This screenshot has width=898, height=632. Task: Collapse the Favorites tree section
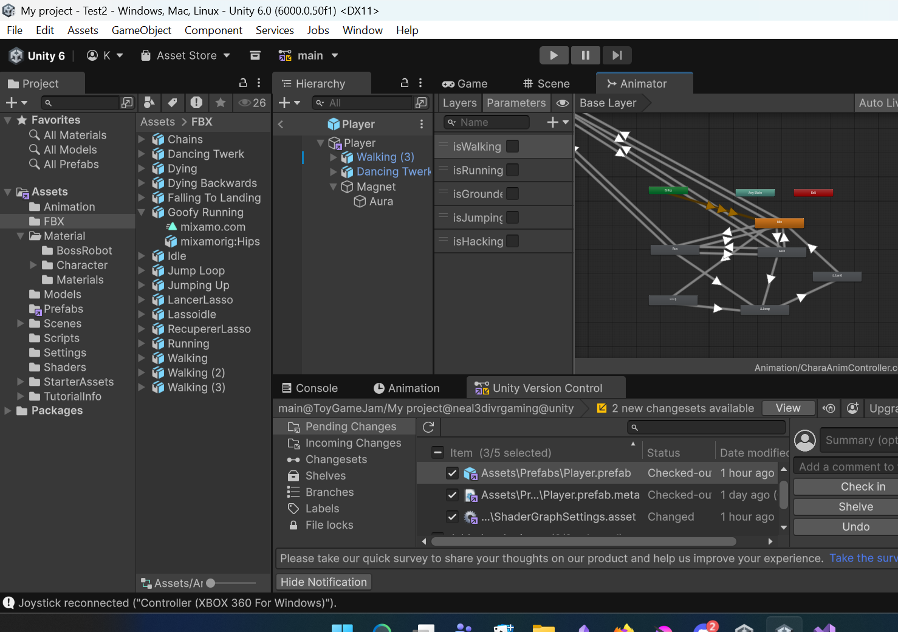8,120
